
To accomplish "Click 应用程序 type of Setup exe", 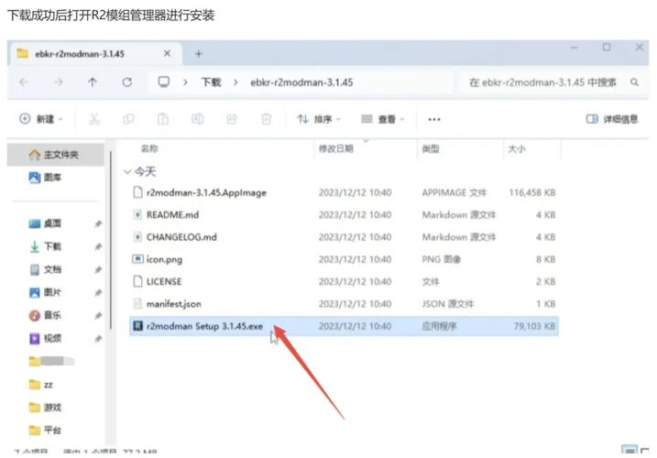I will (x=439, y=326).
